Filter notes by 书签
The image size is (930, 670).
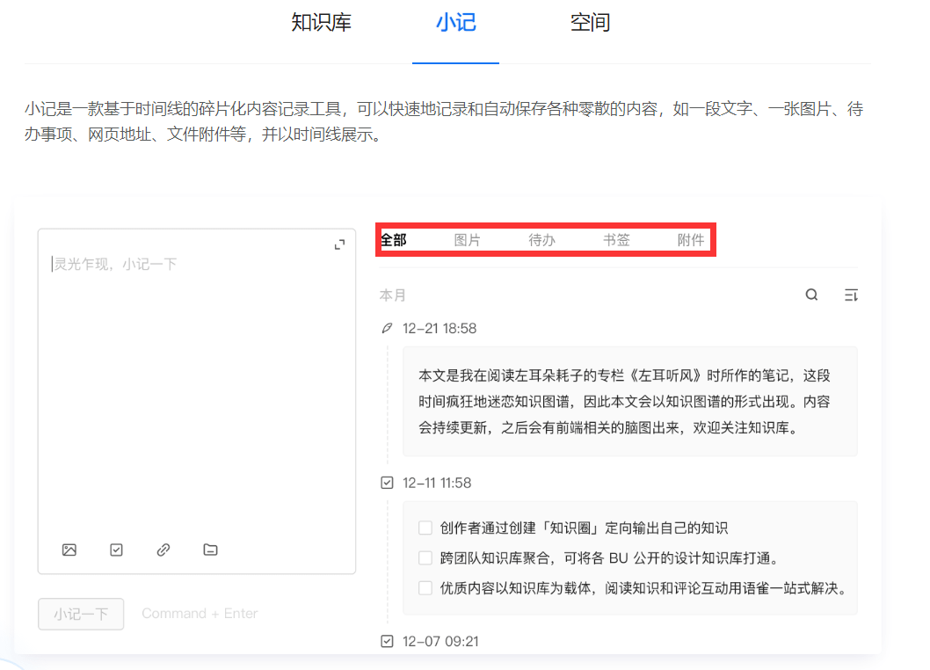(616, 238)
